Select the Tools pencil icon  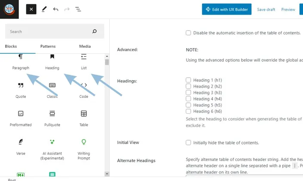coord(44,9)
